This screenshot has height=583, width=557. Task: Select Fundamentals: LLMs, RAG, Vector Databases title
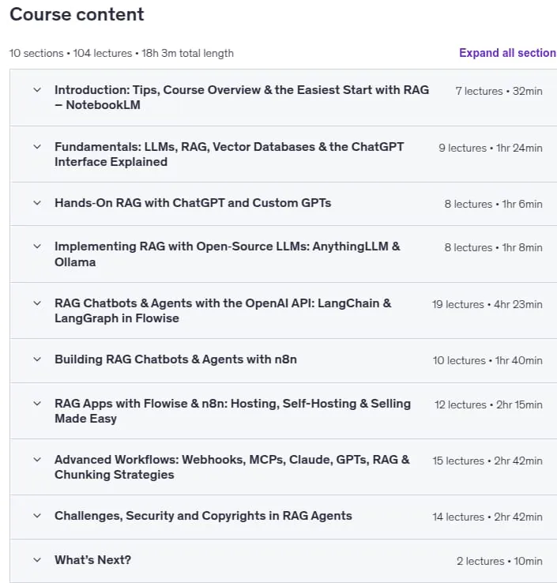pos(229,154)
